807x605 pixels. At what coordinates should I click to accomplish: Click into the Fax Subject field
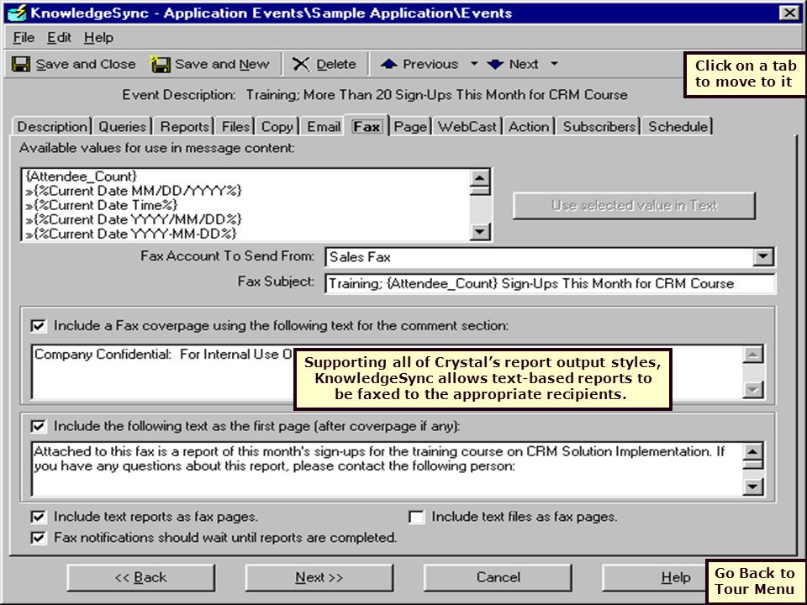tap(550, 283)
